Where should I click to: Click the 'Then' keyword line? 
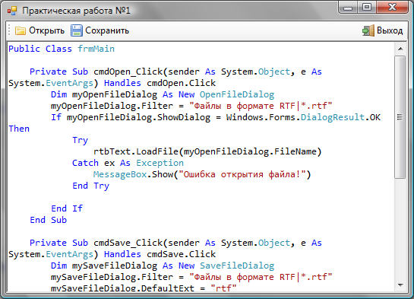(x=19, y=129)
